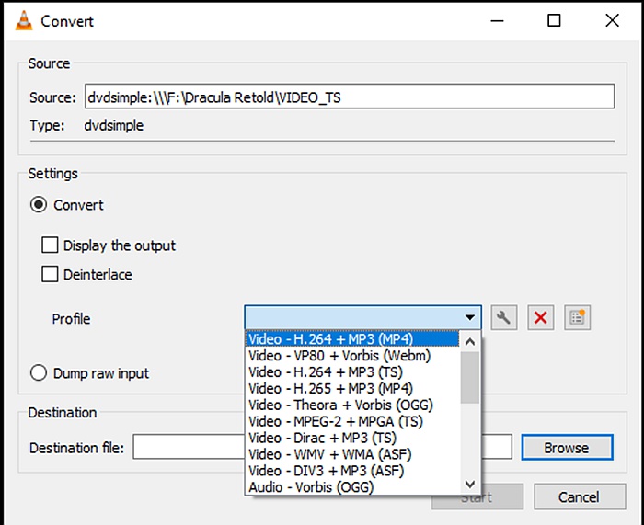
Task: Choose Audio - Vorbis (OGG) profile
Action: [352, 486]
